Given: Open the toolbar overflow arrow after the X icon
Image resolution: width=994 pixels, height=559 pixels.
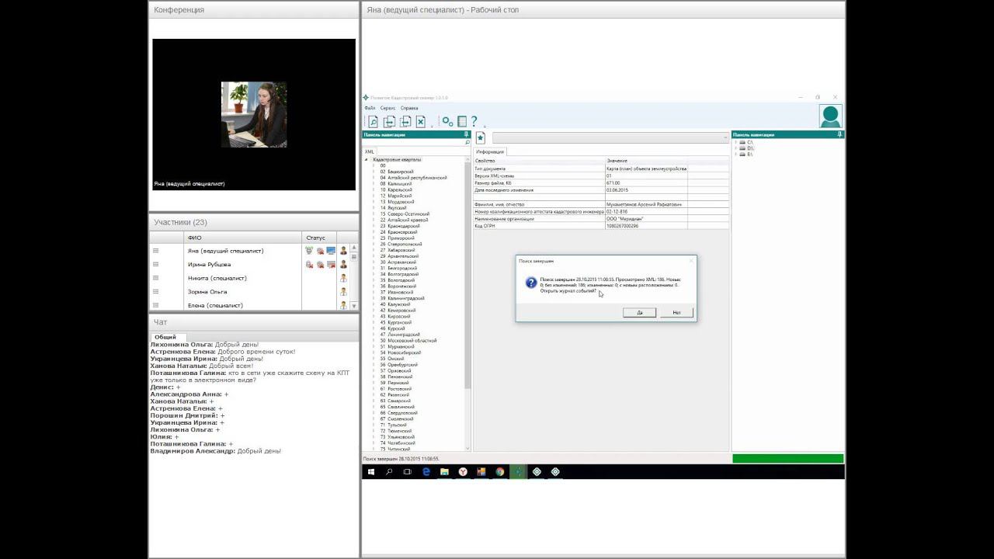Looking at the screenshot, I should [x=432, y=125].
